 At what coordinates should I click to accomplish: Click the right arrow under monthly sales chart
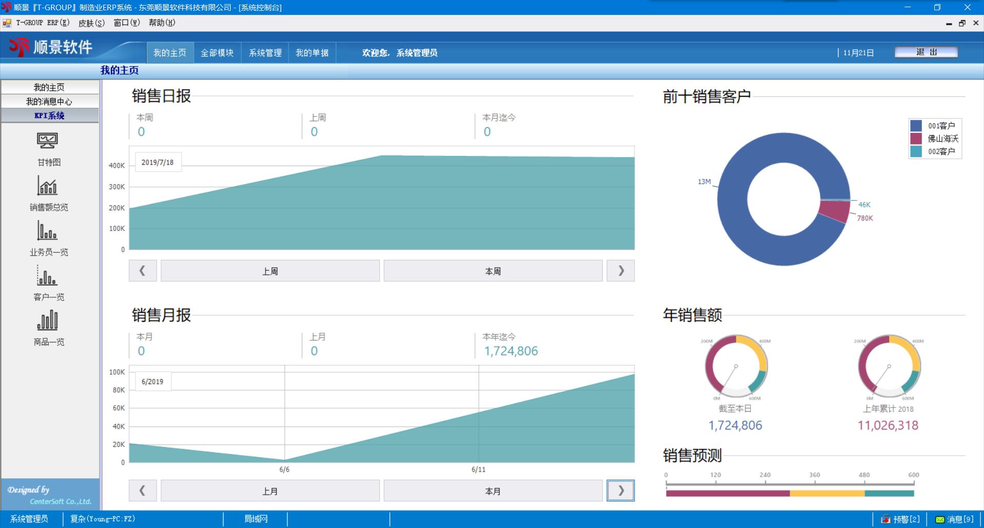point(621,491)
